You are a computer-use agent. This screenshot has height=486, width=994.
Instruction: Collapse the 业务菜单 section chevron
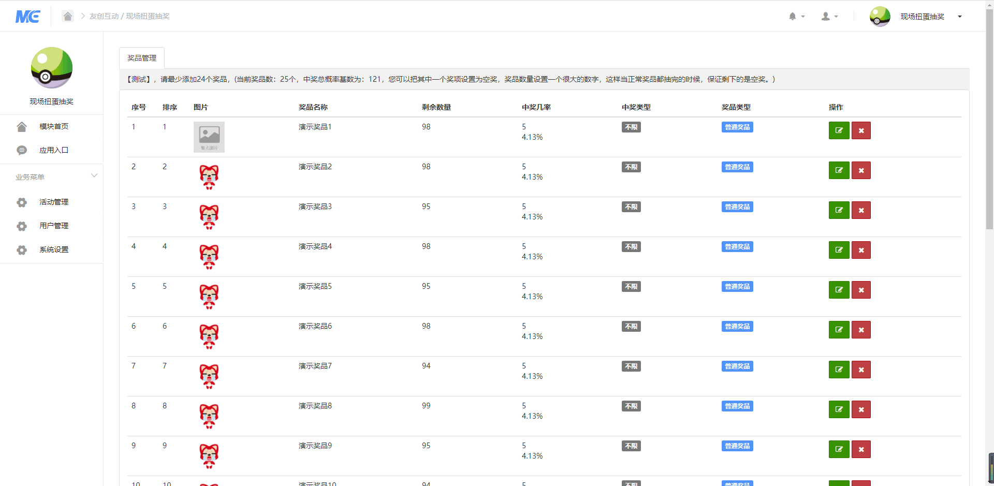94,175
